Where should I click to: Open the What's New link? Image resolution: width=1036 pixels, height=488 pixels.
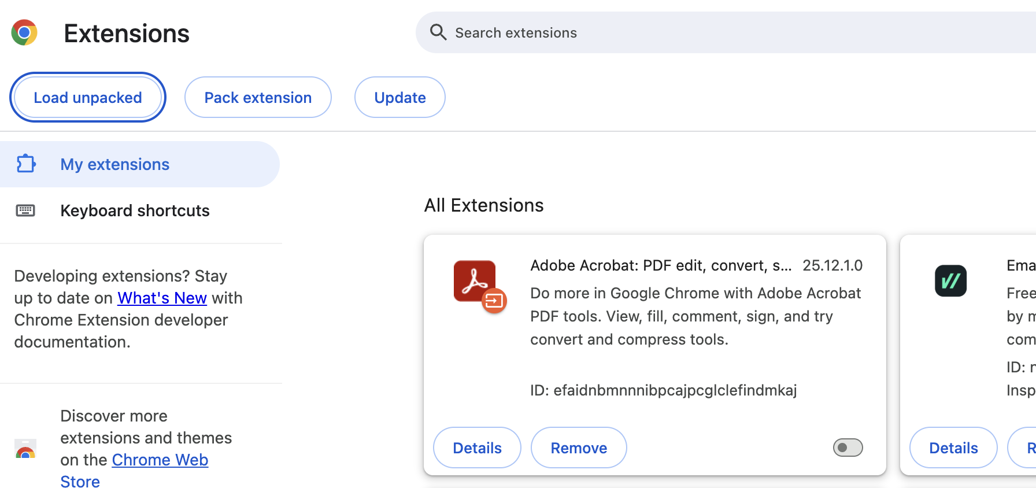click(x=162, y=298)
